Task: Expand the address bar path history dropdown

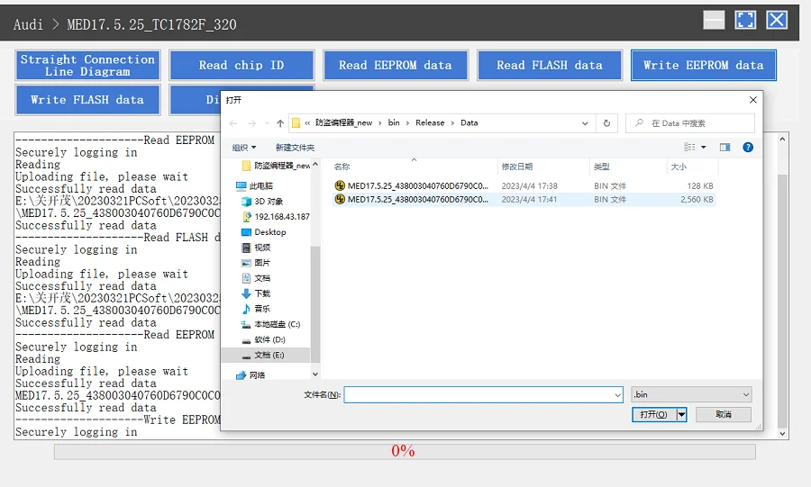Action: pos(585,123)
